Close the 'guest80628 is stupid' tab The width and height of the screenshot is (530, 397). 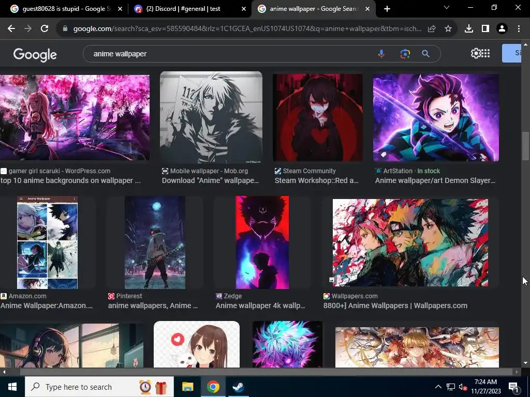pos(120,9)
